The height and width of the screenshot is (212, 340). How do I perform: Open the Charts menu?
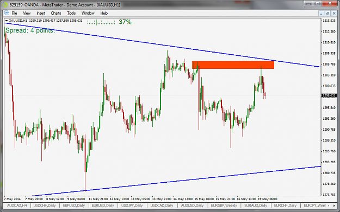56,13
